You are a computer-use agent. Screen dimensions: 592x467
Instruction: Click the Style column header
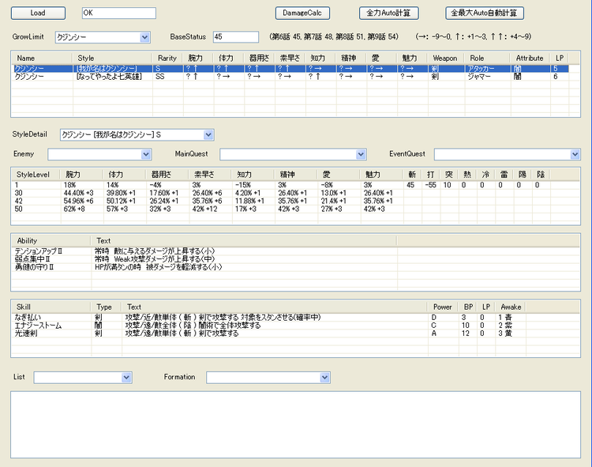pos(113,58)
